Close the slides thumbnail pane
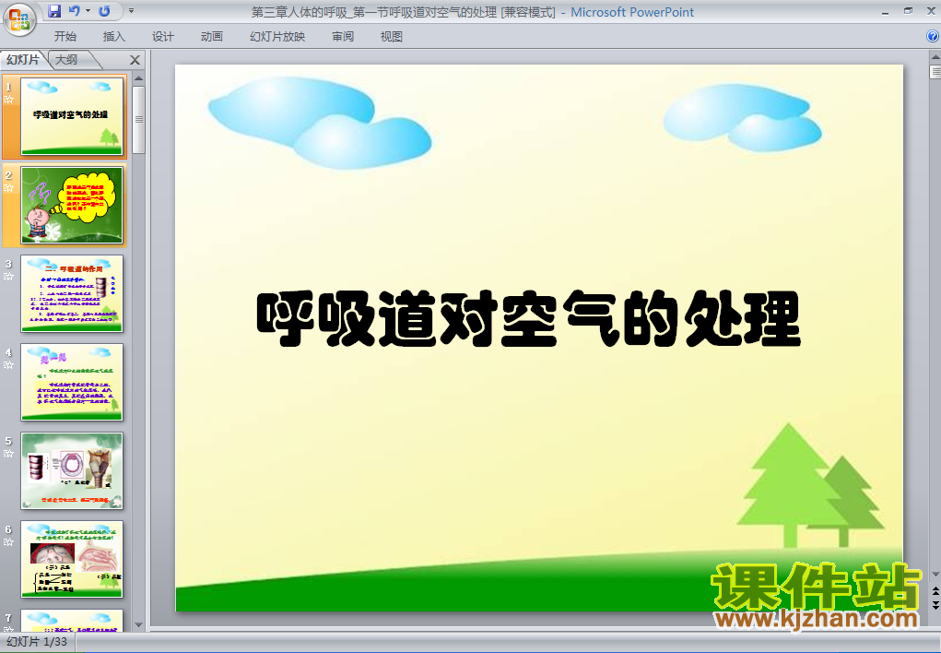The image size is (941, 653). 135,60
